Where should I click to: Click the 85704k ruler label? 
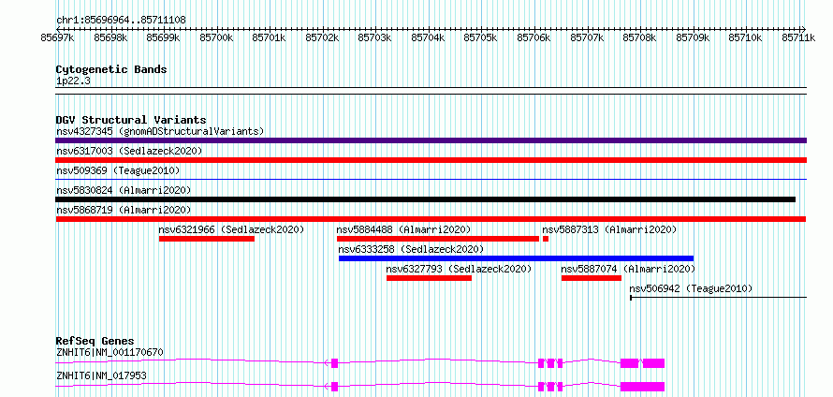click(x=428, y=37)
